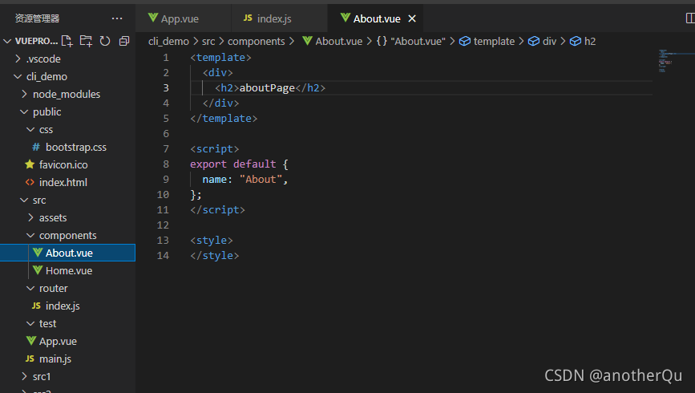The width and height of the screenshot is (695, 393).
Task: Close the About.vue tab
Action: tap(412, 18)
